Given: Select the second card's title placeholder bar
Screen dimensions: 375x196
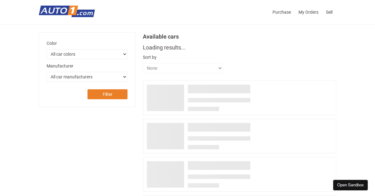Looking at the screenshot, I should (x=219, y=127).
